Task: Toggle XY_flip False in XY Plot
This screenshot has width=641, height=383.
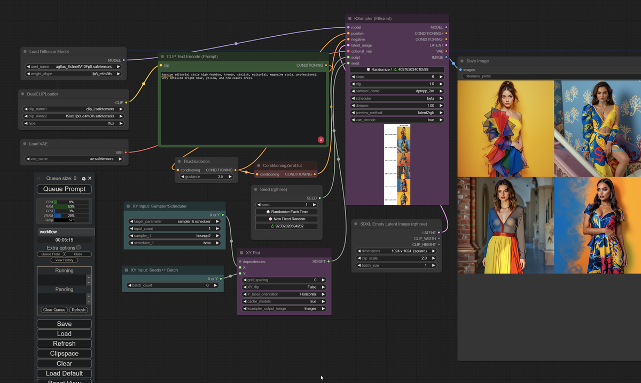Action: (284, 287)
